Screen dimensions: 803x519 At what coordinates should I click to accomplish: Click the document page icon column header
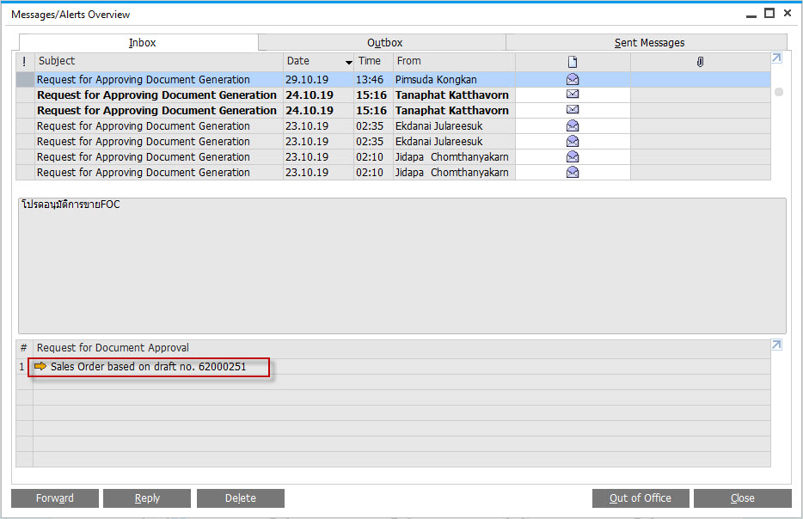tap(573, 62)
